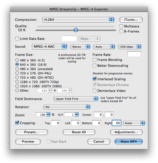Open the Compression codec dropdown
This screenshot has width=158, height=163.
78,20
